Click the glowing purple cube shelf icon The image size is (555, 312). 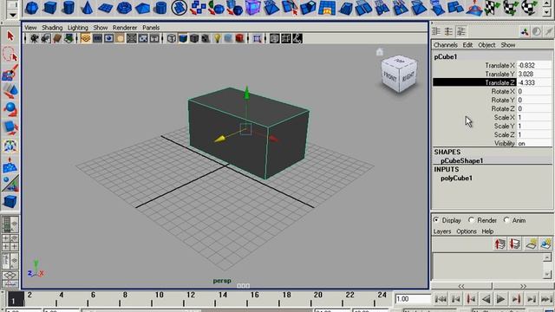coord(253,8)
